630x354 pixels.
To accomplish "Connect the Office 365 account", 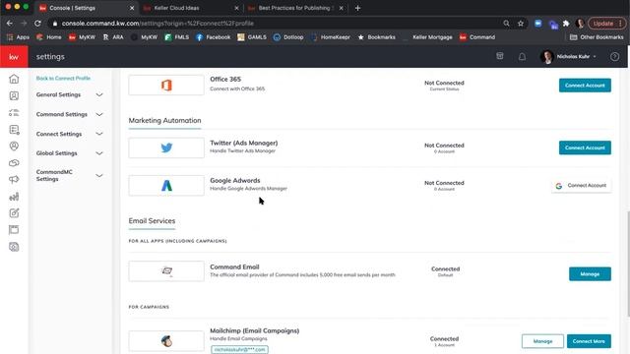I will (585, 86).
